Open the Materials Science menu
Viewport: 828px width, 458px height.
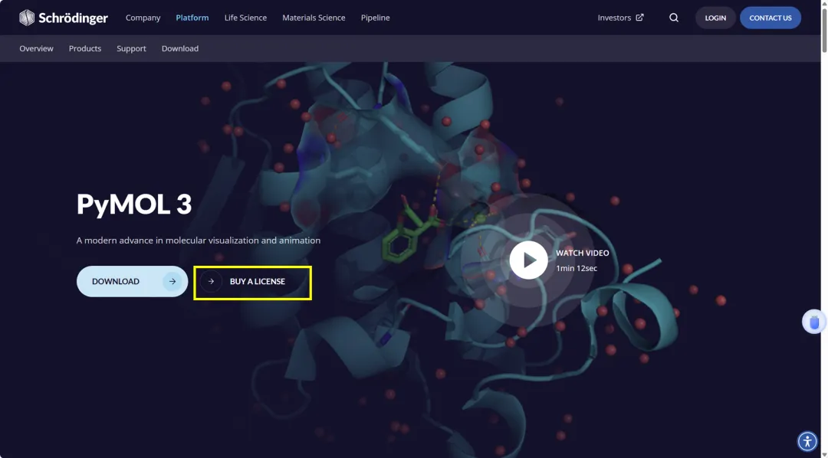click(x=314, y=18)
